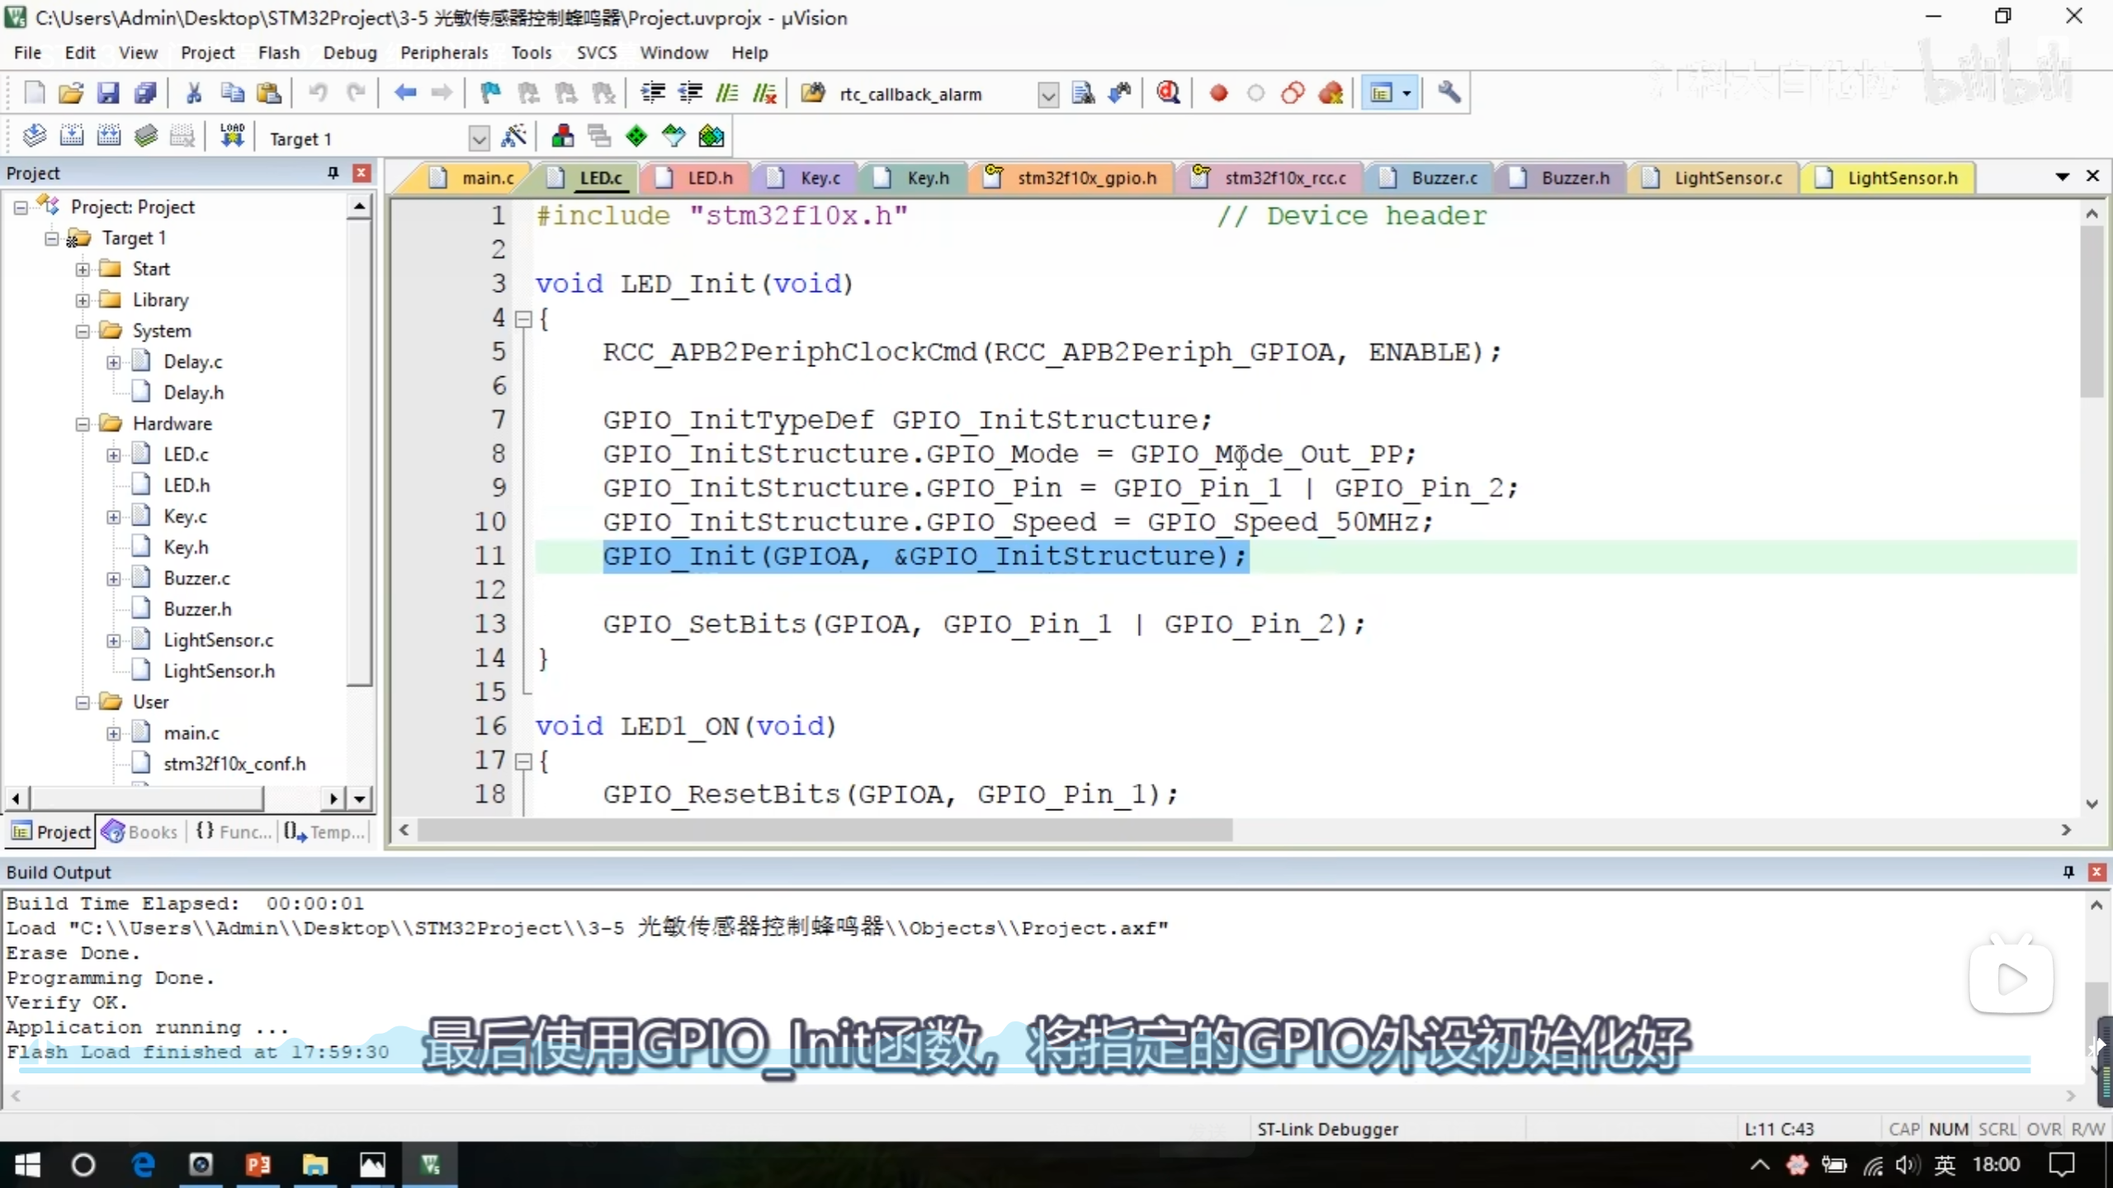Pin the Build Output panel
Screen dimensions: 2113x1188
(x=2068, y=872)
